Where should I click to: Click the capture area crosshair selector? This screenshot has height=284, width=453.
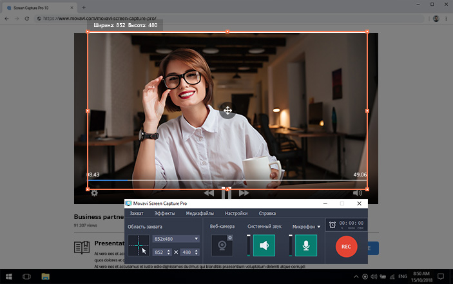point(138,245)
